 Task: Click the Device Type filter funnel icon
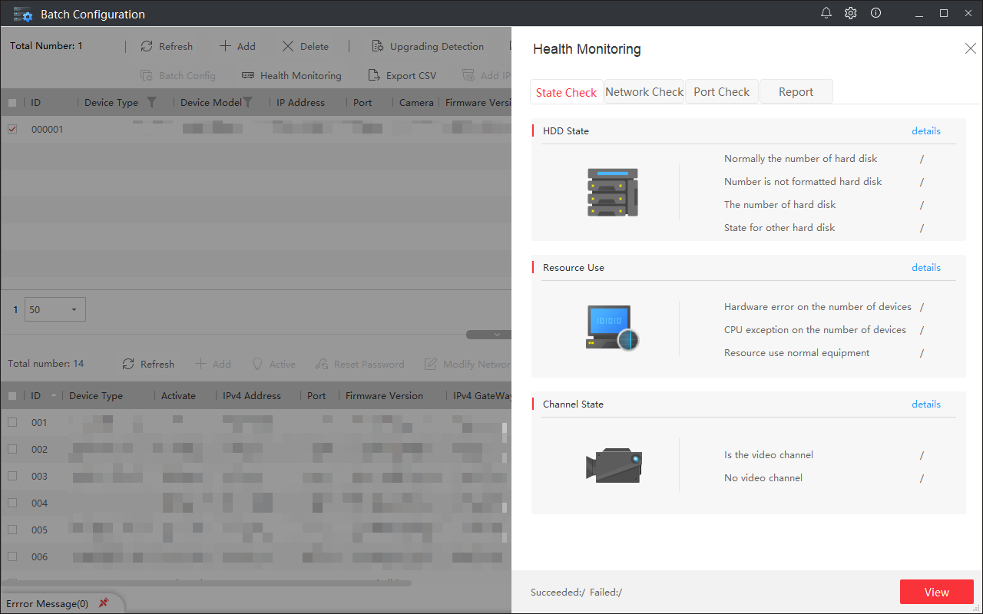coord(151,102)
